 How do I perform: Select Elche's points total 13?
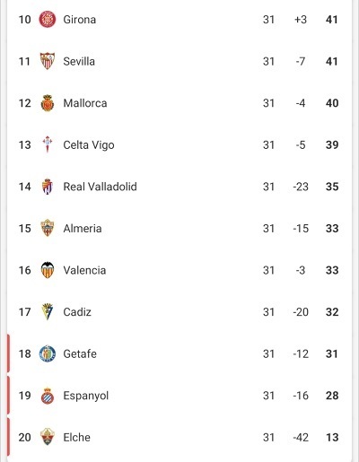tap(332, 437)
